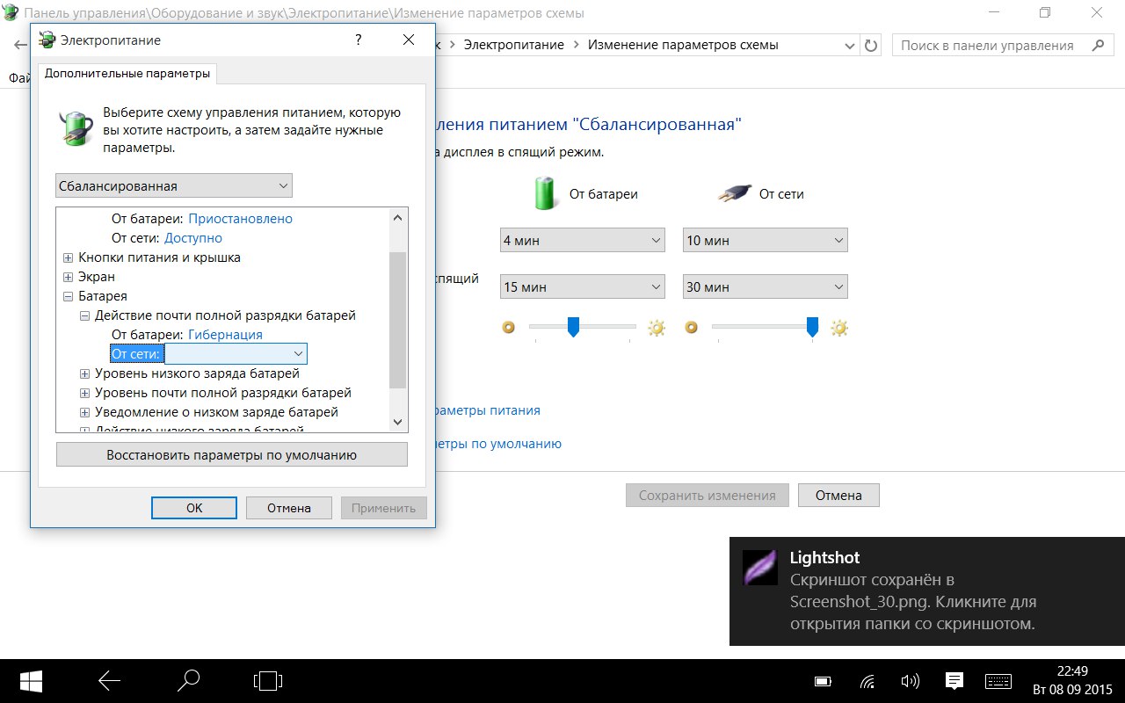
Task: Collapse the "Батарея" tree node
Action: click(x=69, y=296)
